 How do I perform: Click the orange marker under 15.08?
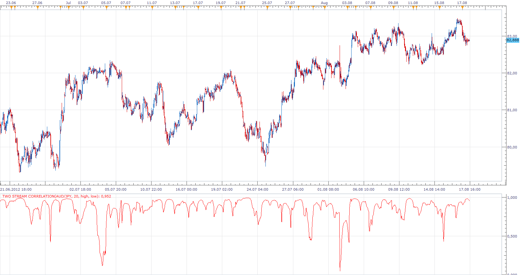tap(439, 7)
